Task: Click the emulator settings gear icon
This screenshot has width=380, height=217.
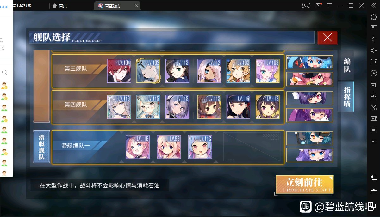Action: click(x=373, y=17)
